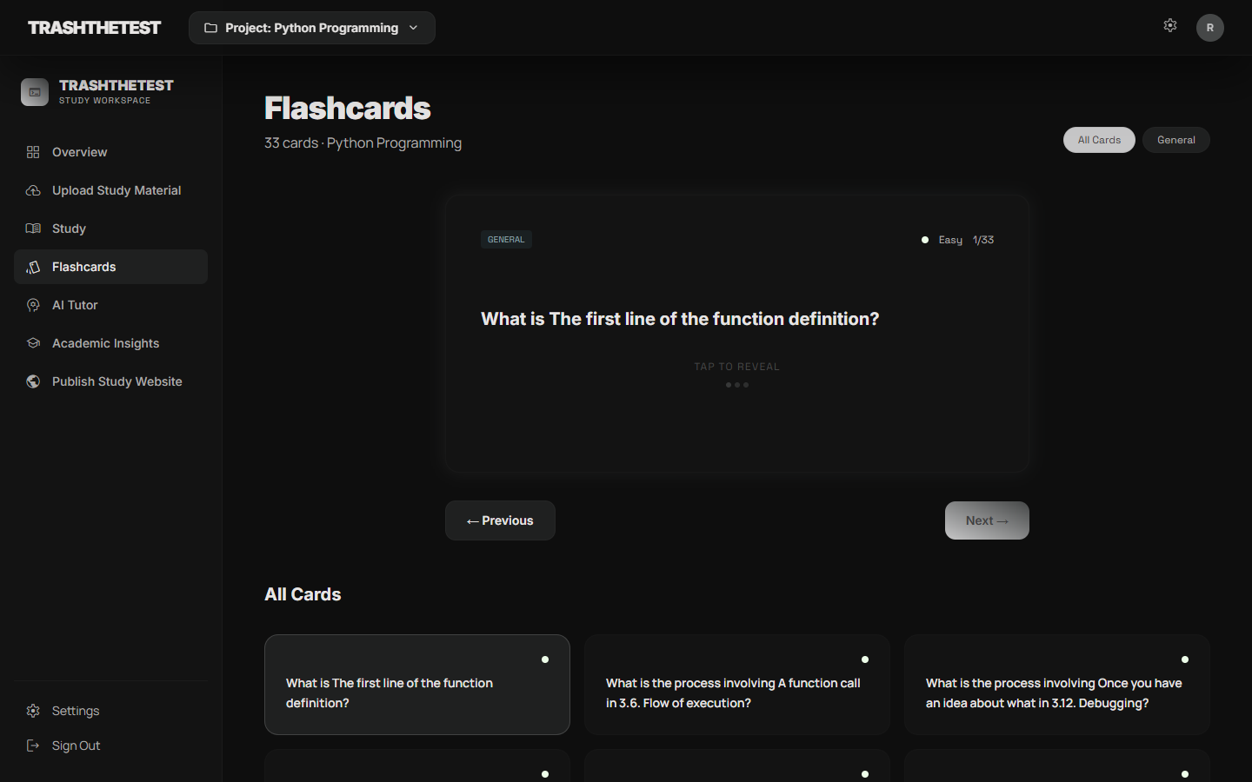The height and width of the screenshot is (782, 1252).
Task: Open Publish Study Website page
Action: click(110, 381)
